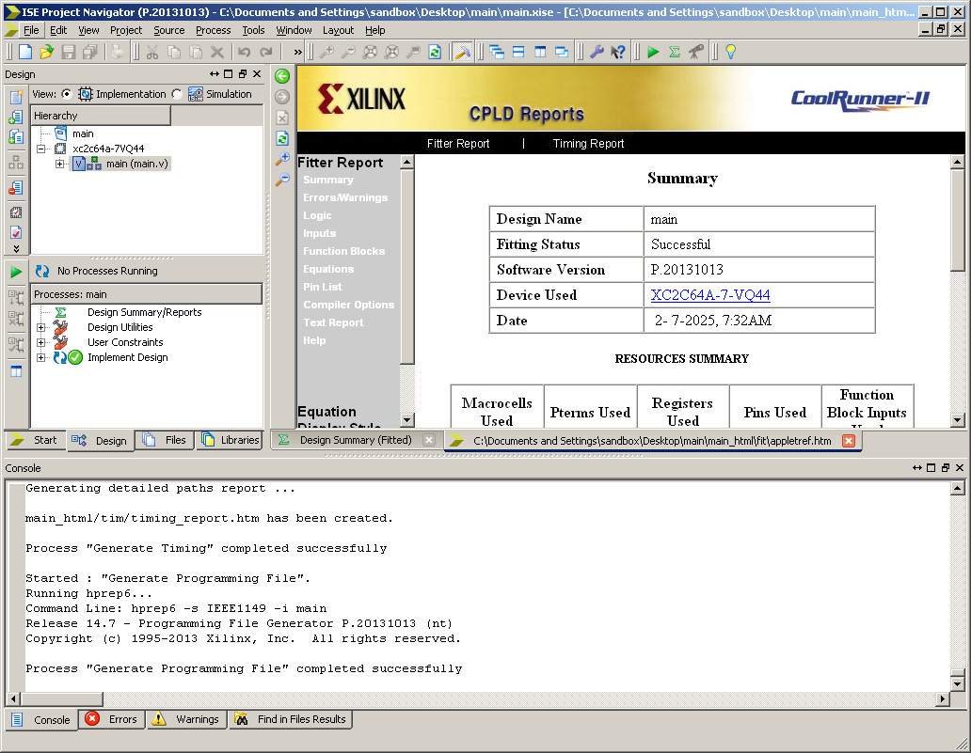Open Compiler Options report section
971x753 pixels.
pos(349,305)
